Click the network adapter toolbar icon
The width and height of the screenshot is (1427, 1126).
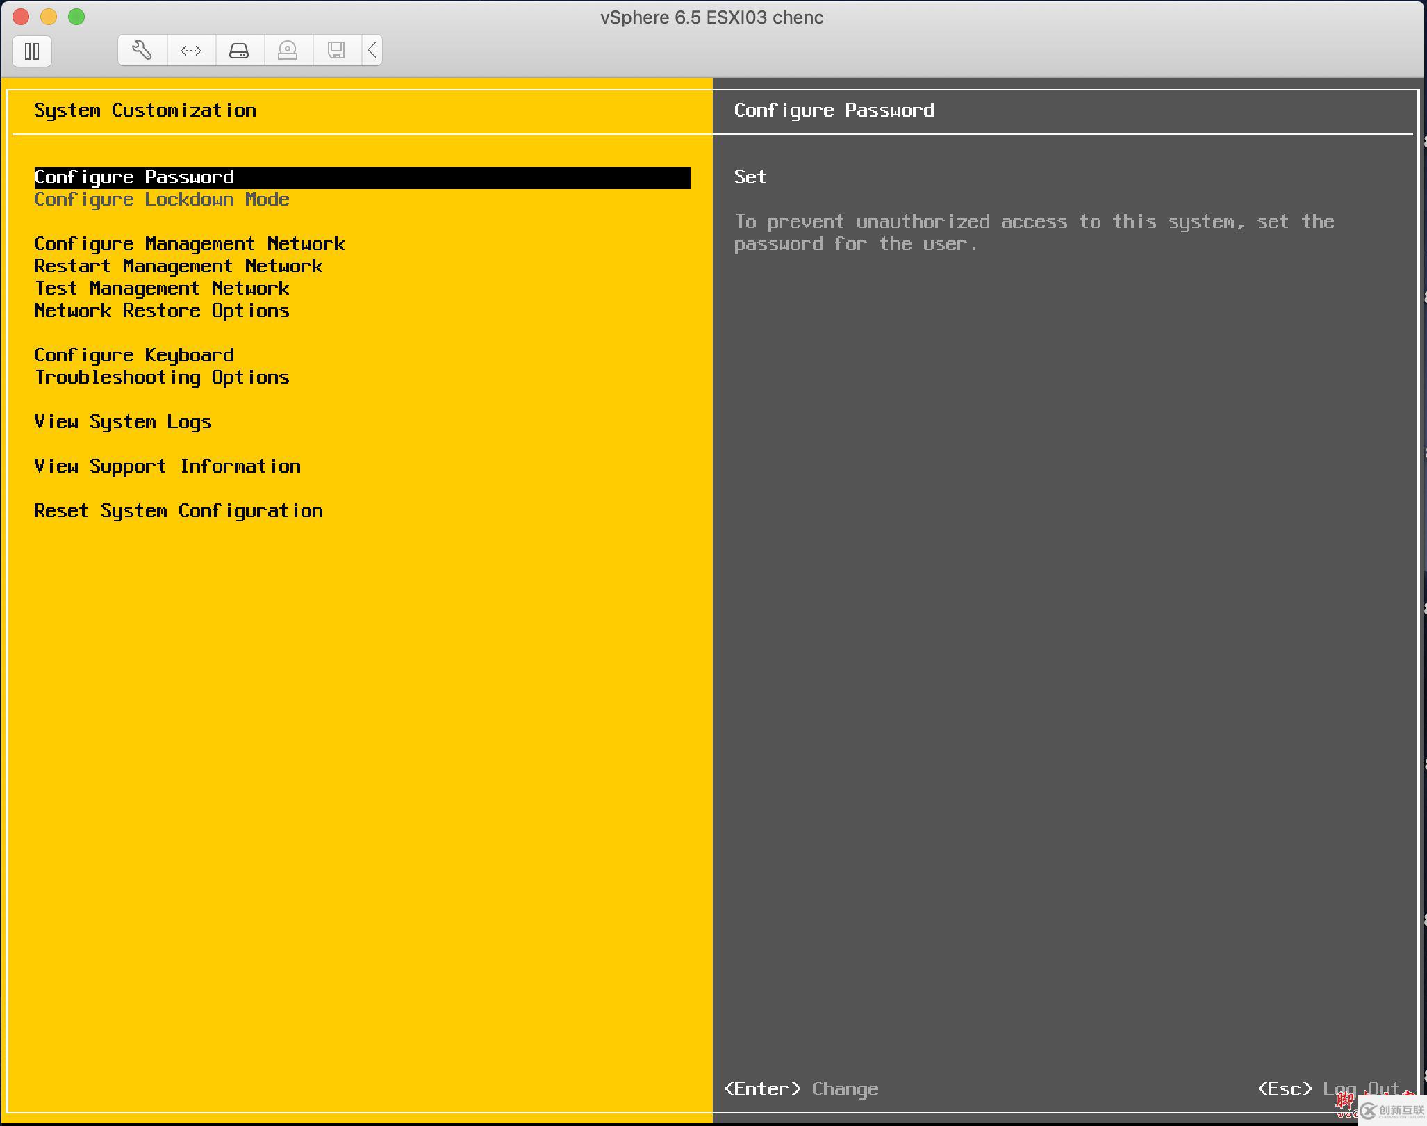click(190, 49)
